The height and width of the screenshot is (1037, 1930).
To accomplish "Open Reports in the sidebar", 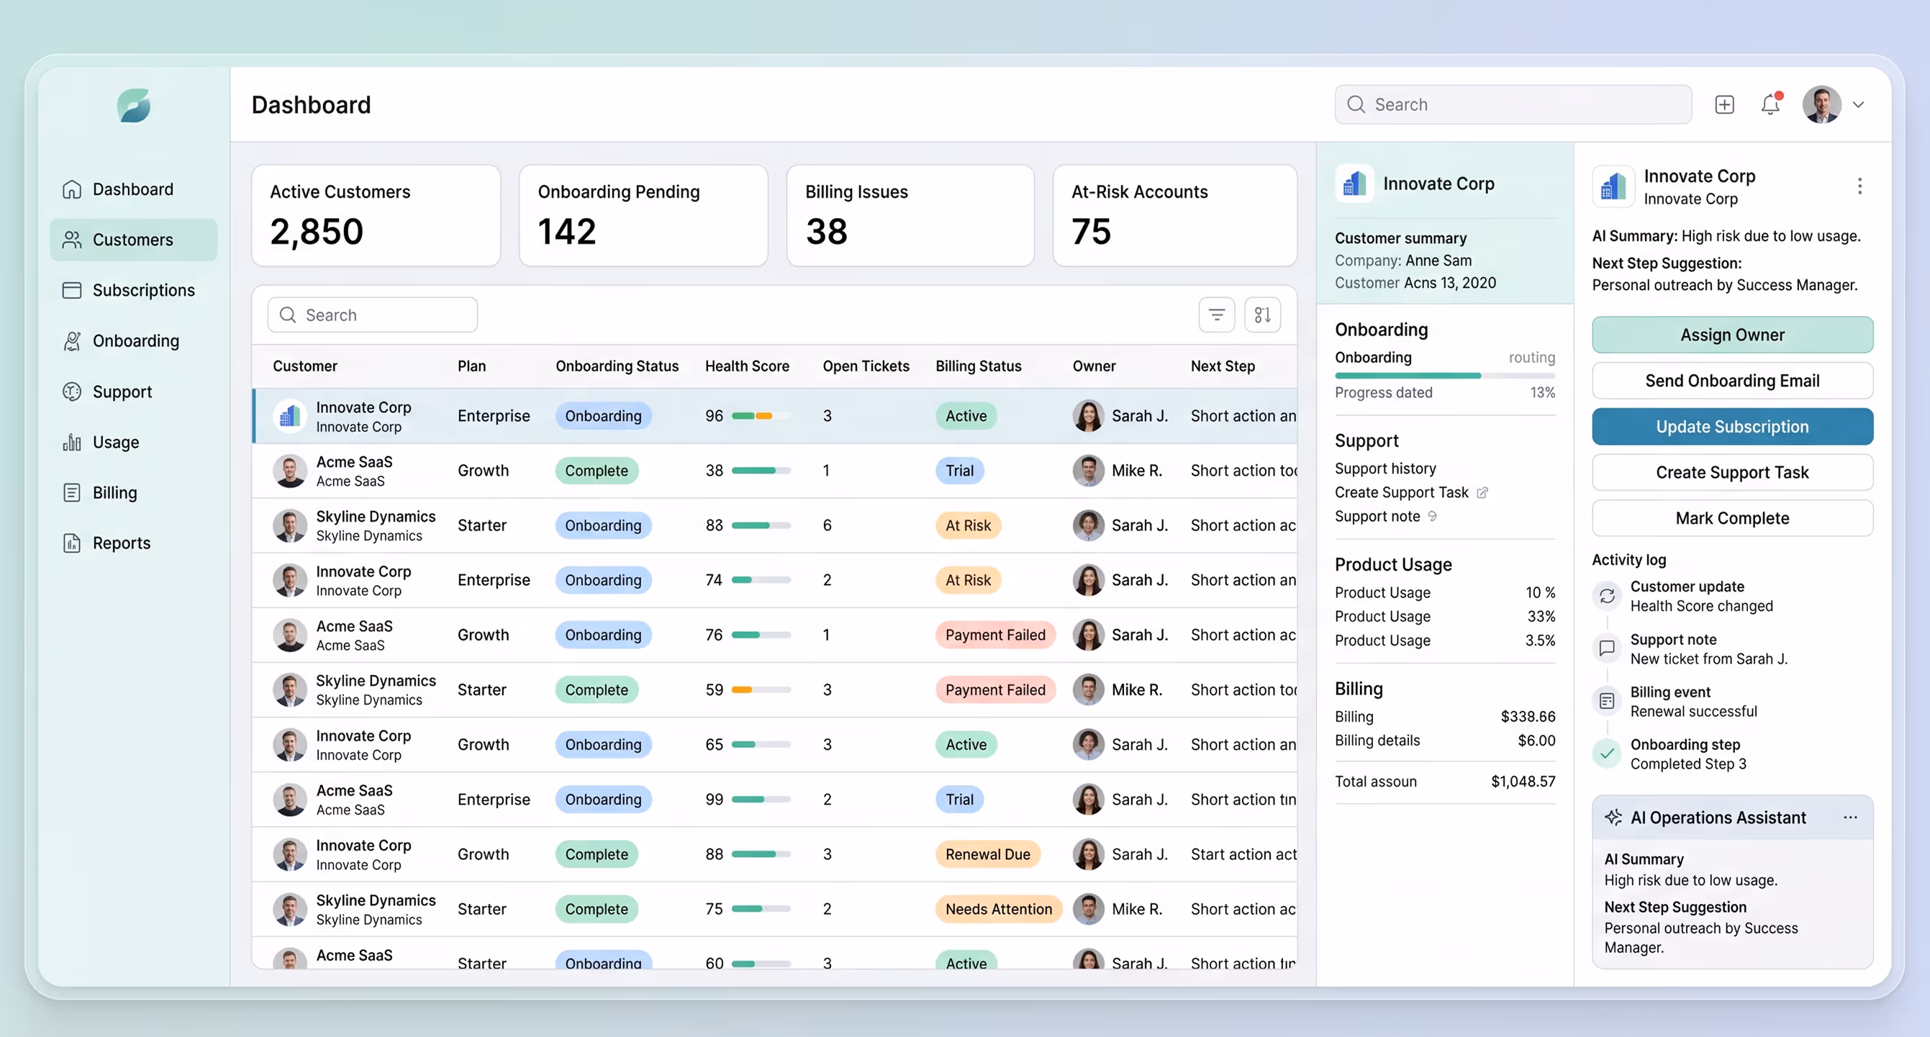I will 133,543.
